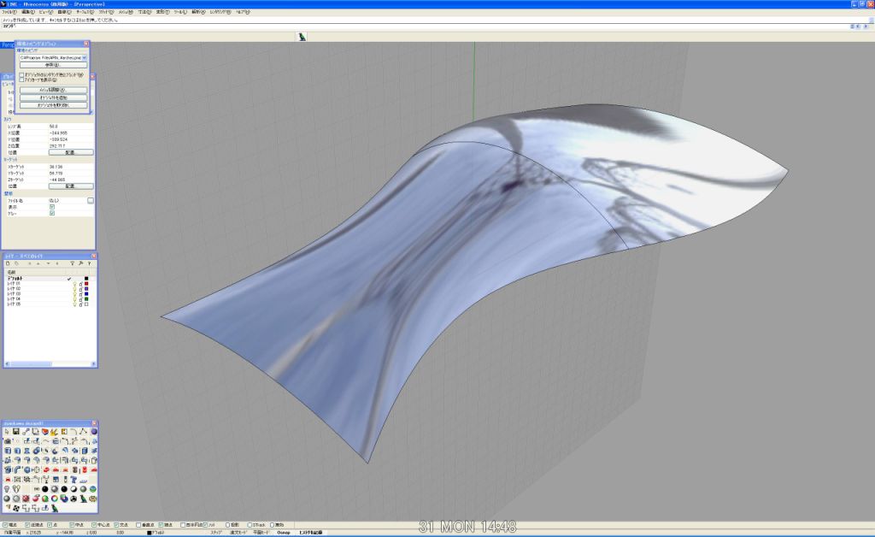Toggle the 中点 (Mid) osnap checkbox
The image size is (875, 537).
click(71, 524)
